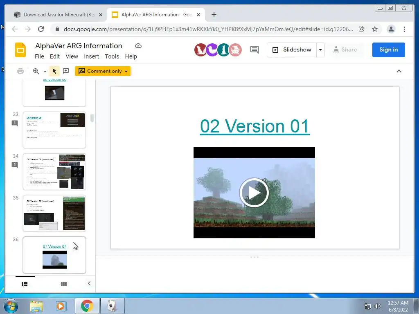Screen dimensions: 419x314
Task: Open the Help menu
Action: [x=131, y=56]
